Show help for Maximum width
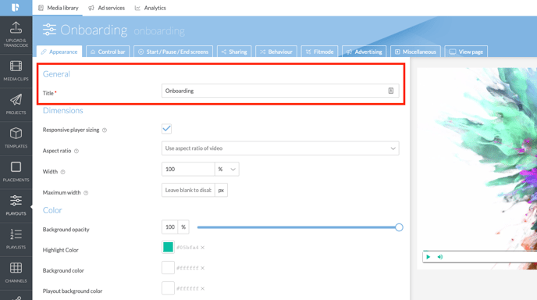Viewport: 537px width, 300px height. [86, 193]
